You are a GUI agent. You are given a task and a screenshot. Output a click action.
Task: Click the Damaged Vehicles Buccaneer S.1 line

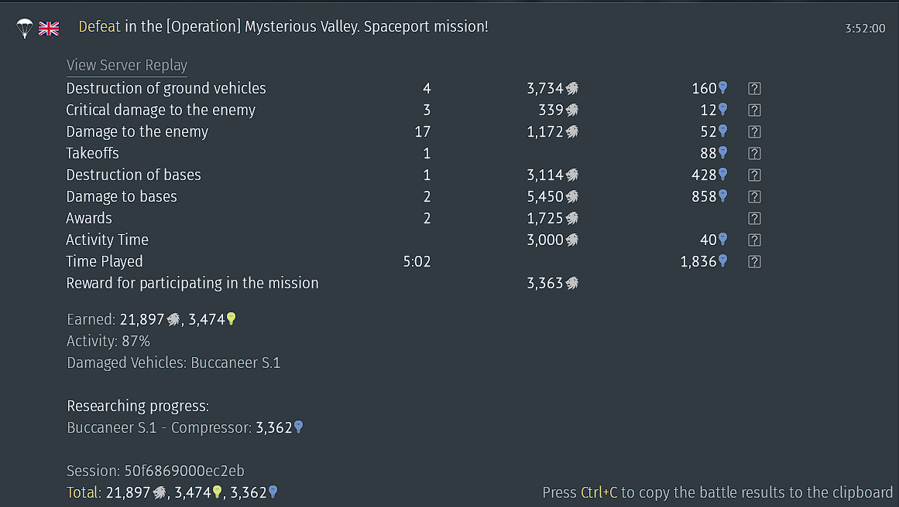pos(173,362)
